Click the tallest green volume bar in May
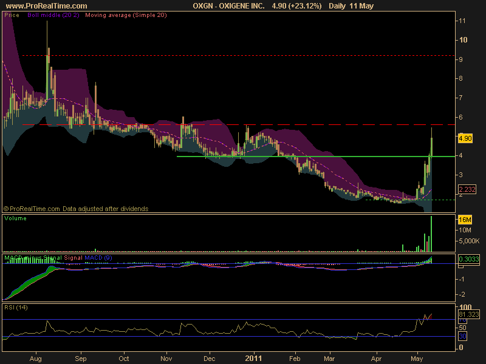 click(431, 234)
